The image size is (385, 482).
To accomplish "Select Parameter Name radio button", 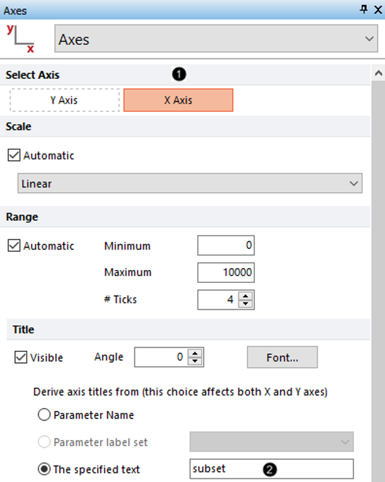I will coord(44,415).
